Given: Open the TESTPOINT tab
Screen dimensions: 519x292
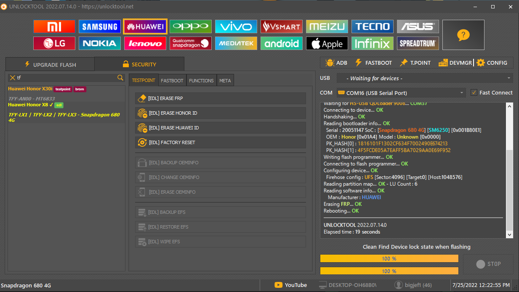Looking at the screenshot, I should (144, 80).
